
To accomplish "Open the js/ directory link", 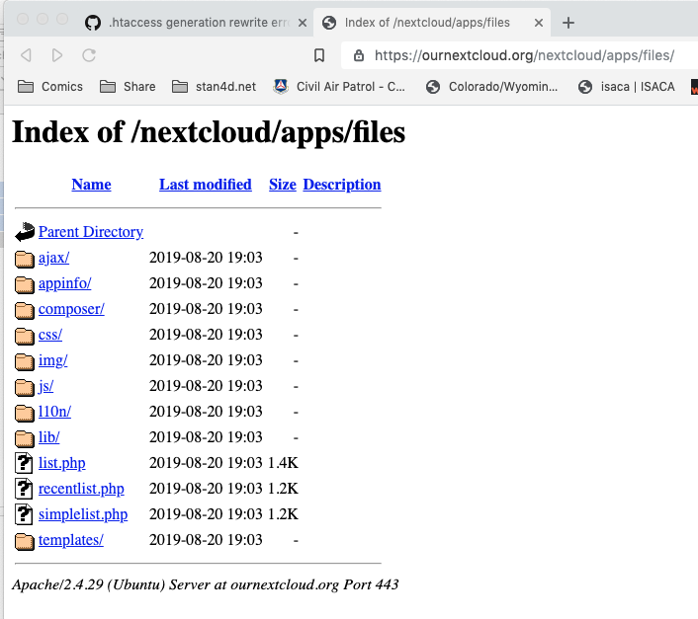I will tap(45, 386).
